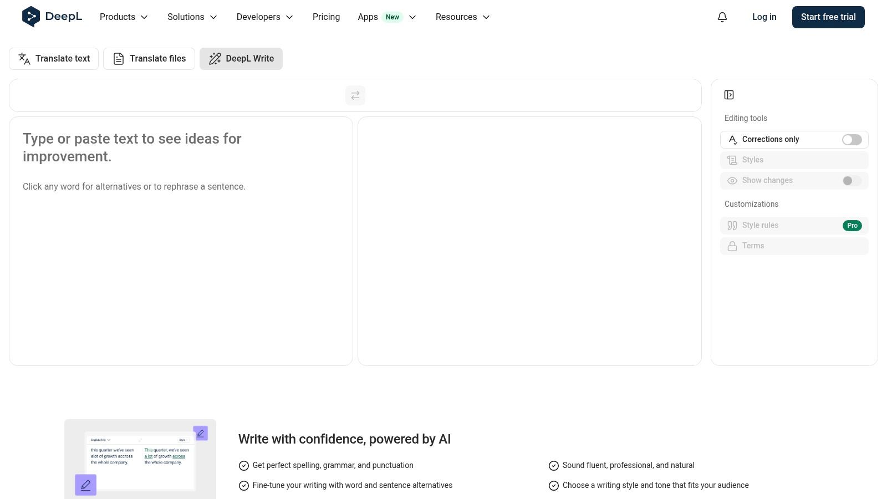Expand the Developers menu

click(x=264, y=17)
